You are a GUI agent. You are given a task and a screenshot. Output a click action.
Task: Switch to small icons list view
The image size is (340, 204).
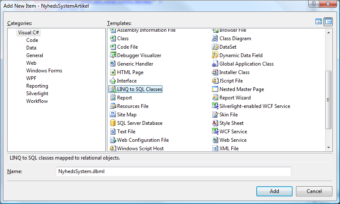pos(328,22)
